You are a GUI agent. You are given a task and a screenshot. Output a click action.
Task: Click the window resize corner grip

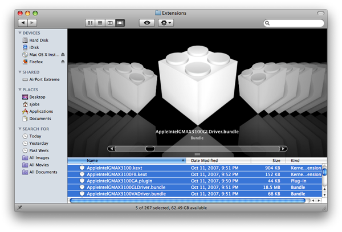tap(324, 209)
